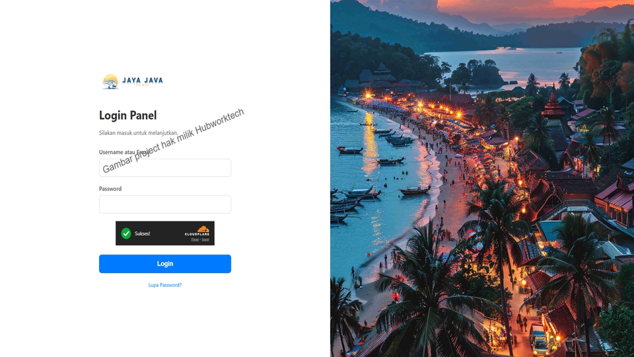Viewport: 634px width, 357px height.
Task: Click the green Cloudflare success checkmark
Action: click(126, 233)
